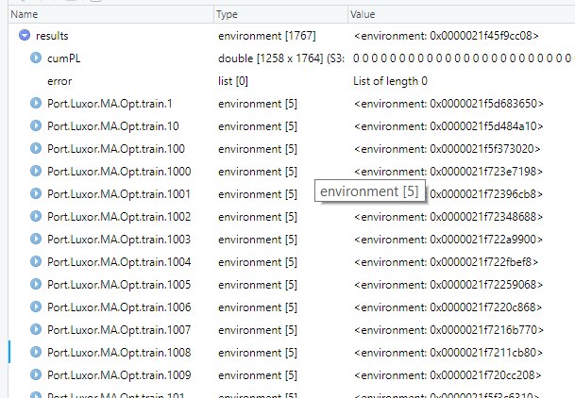The width and height of the screenshot is (575, 398).
Task: Click value <environment: 0x0000021f72348688>
Action: click(x=448, y=217)
